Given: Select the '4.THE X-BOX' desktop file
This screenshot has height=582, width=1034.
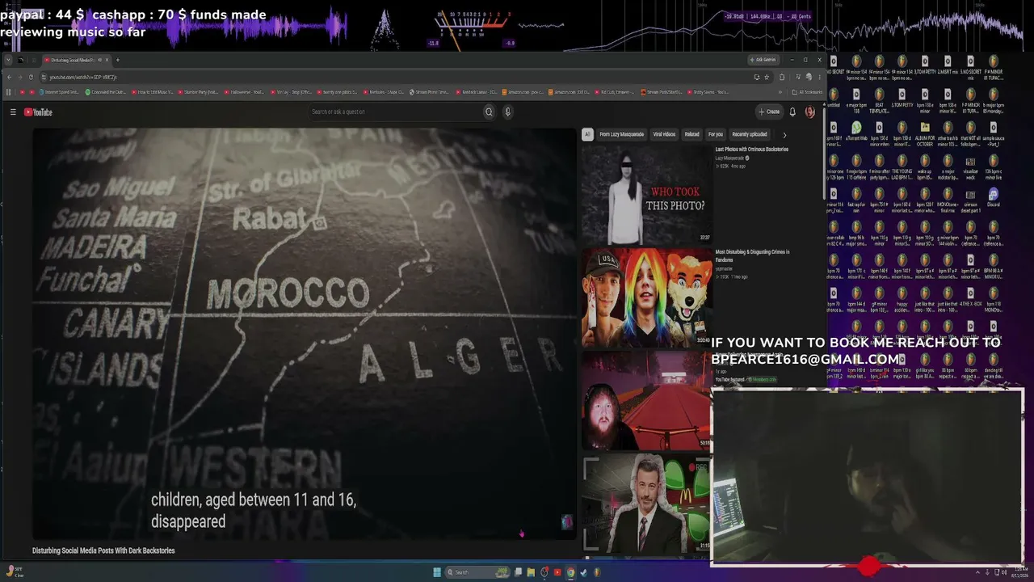Looking at the screenshot, I should point(970,297).
